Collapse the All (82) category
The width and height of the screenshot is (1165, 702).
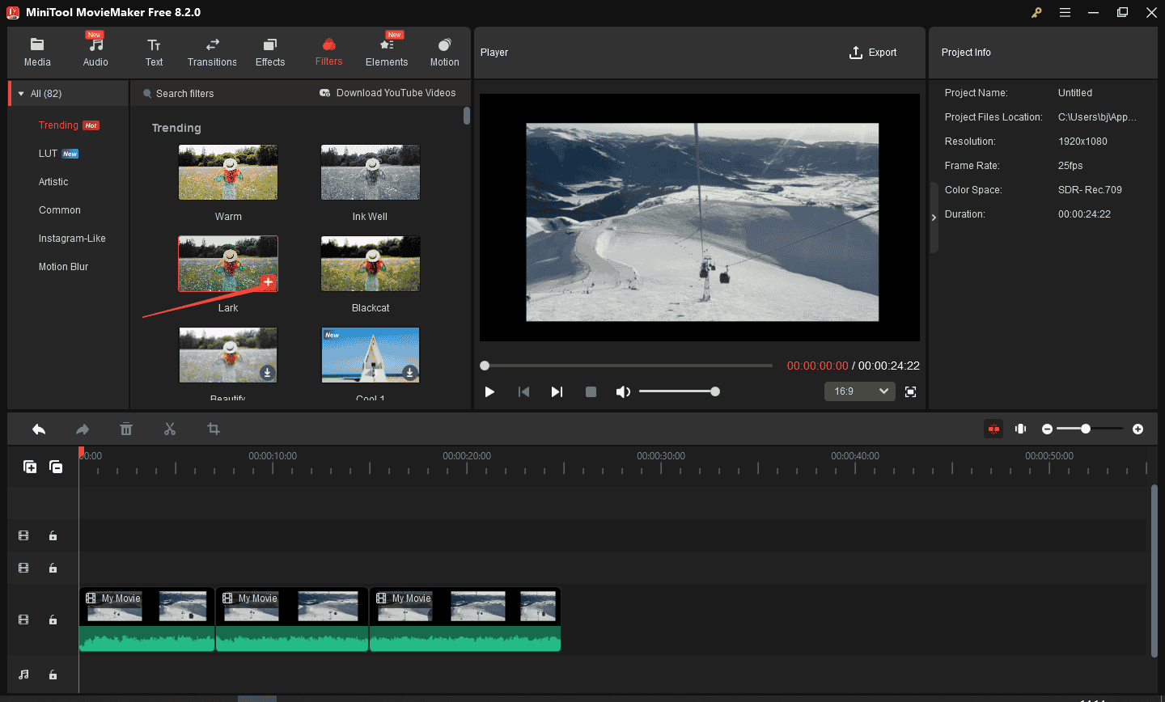click(21, 94)
